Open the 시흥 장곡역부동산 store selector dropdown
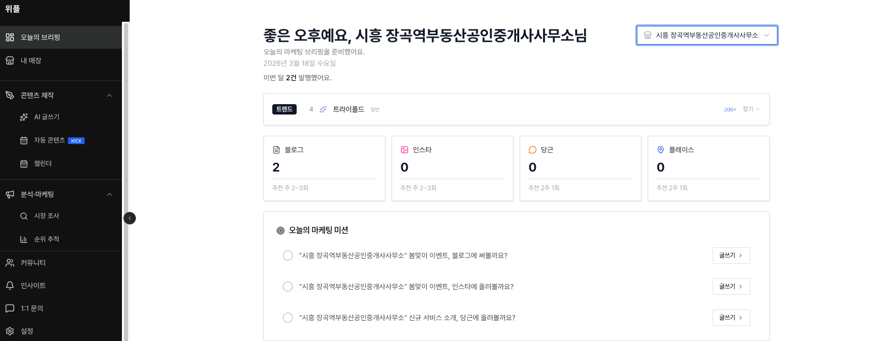891x341 pixels. tap(706, 35)
